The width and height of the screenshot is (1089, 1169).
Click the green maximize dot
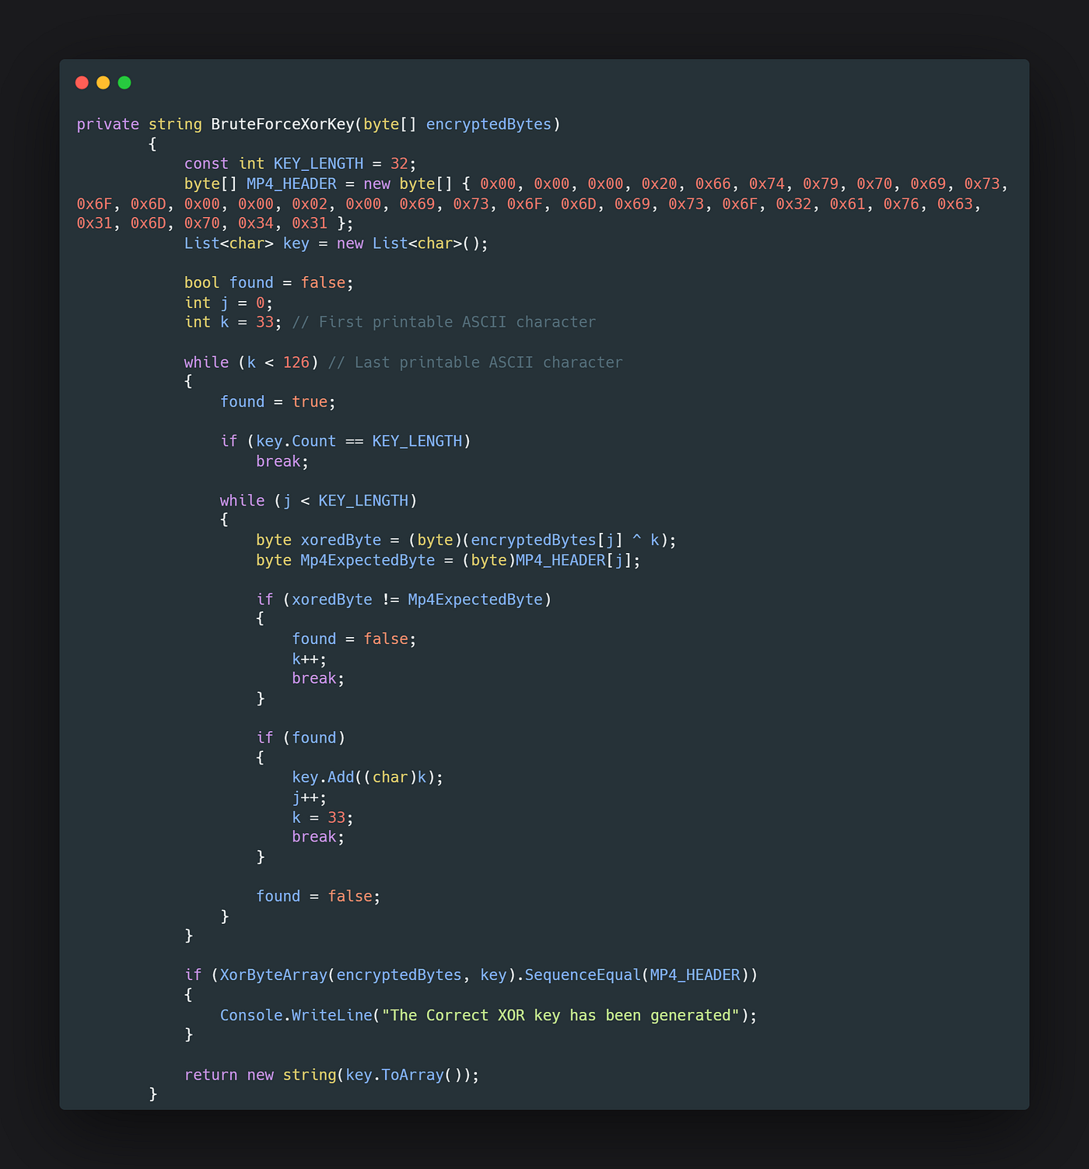click(x=124, y=82)
